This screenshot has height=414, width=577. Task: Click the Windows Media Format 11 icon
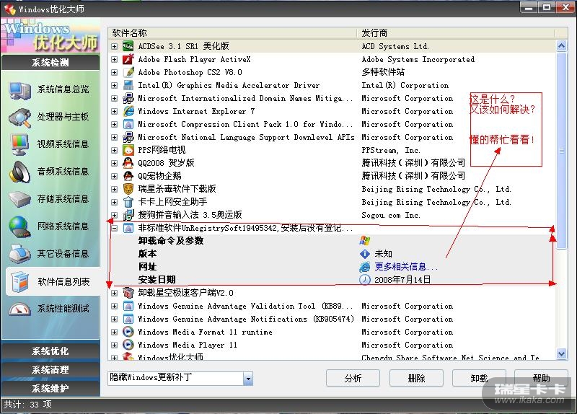pyautogui.click(x=128, y=332)
